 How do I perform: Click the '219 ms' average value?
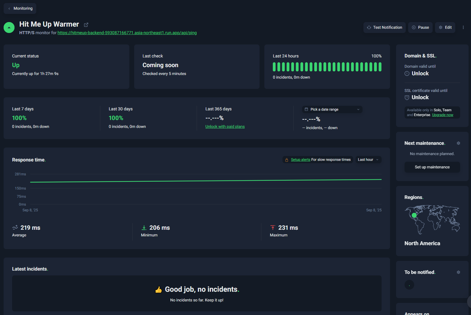(31, 228)
